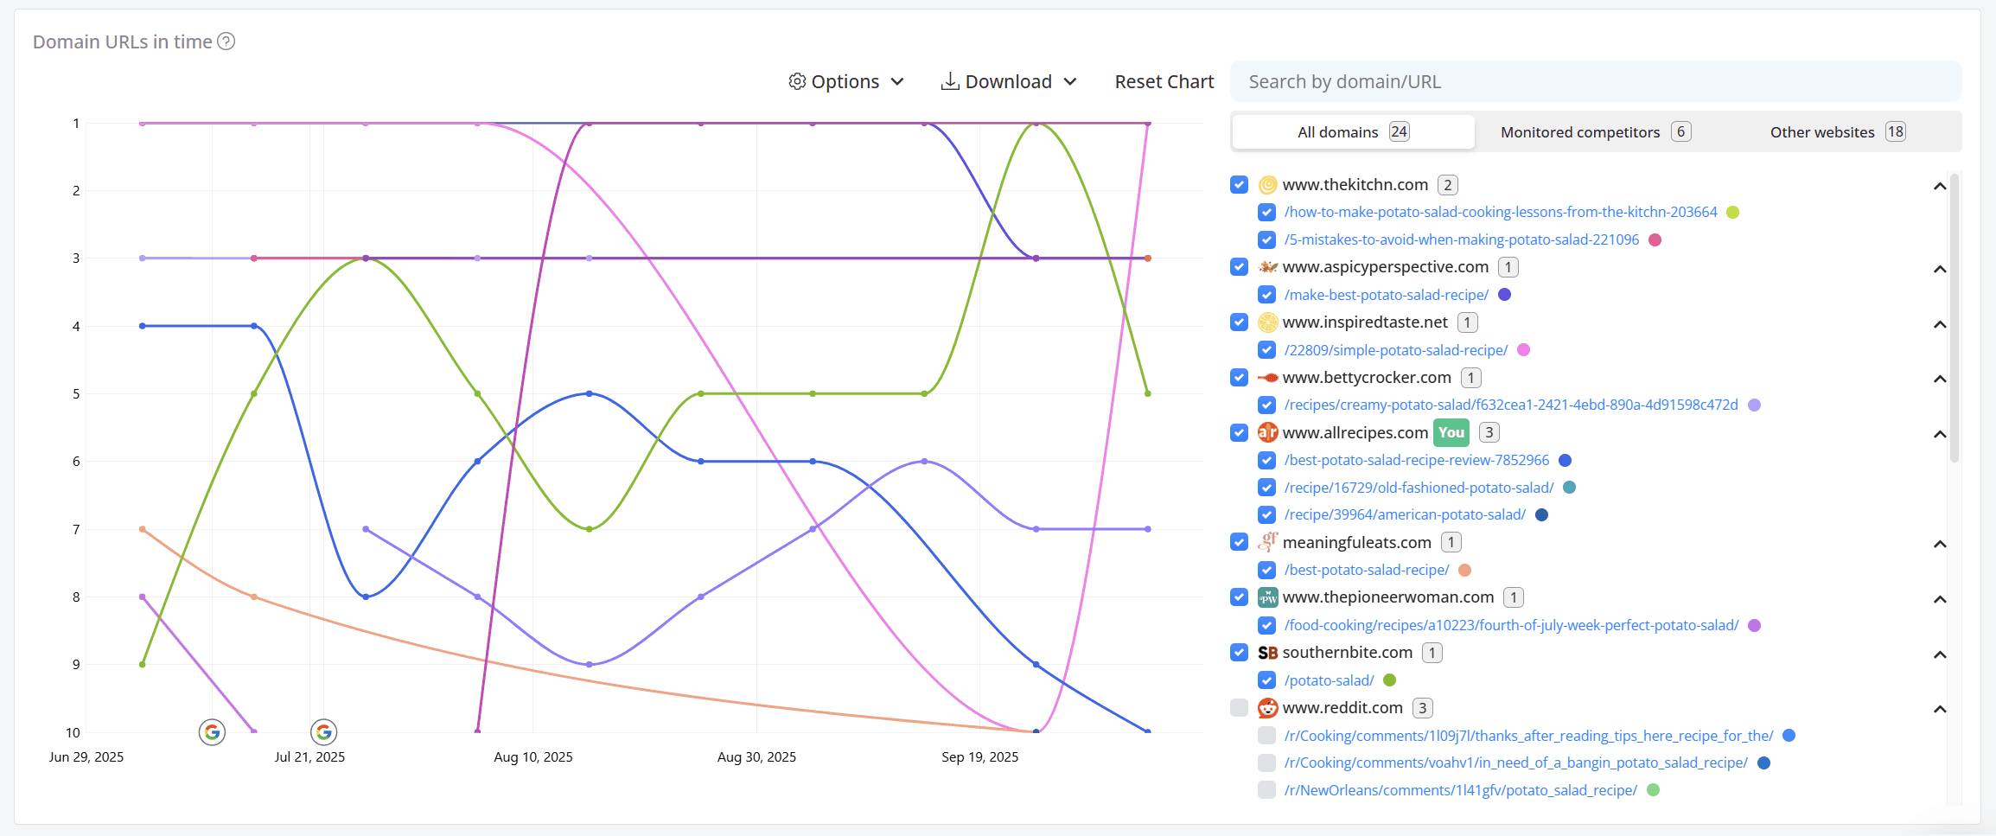Open the /potato-salad/ southernbite link
Viewport: 1996px width, 836px height.
click(x=1330, y=680)
